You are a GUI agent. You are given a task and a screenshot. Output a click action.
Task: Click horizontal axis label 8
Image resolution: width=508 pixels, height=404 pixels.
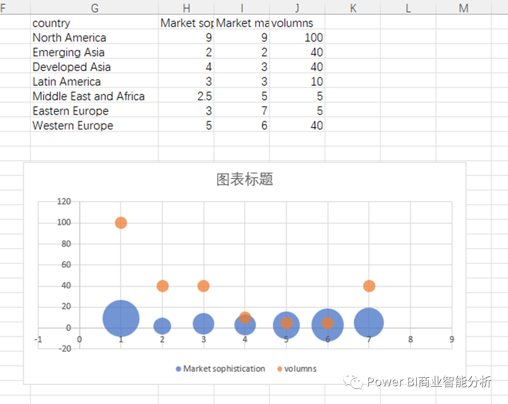pos(410,339)
